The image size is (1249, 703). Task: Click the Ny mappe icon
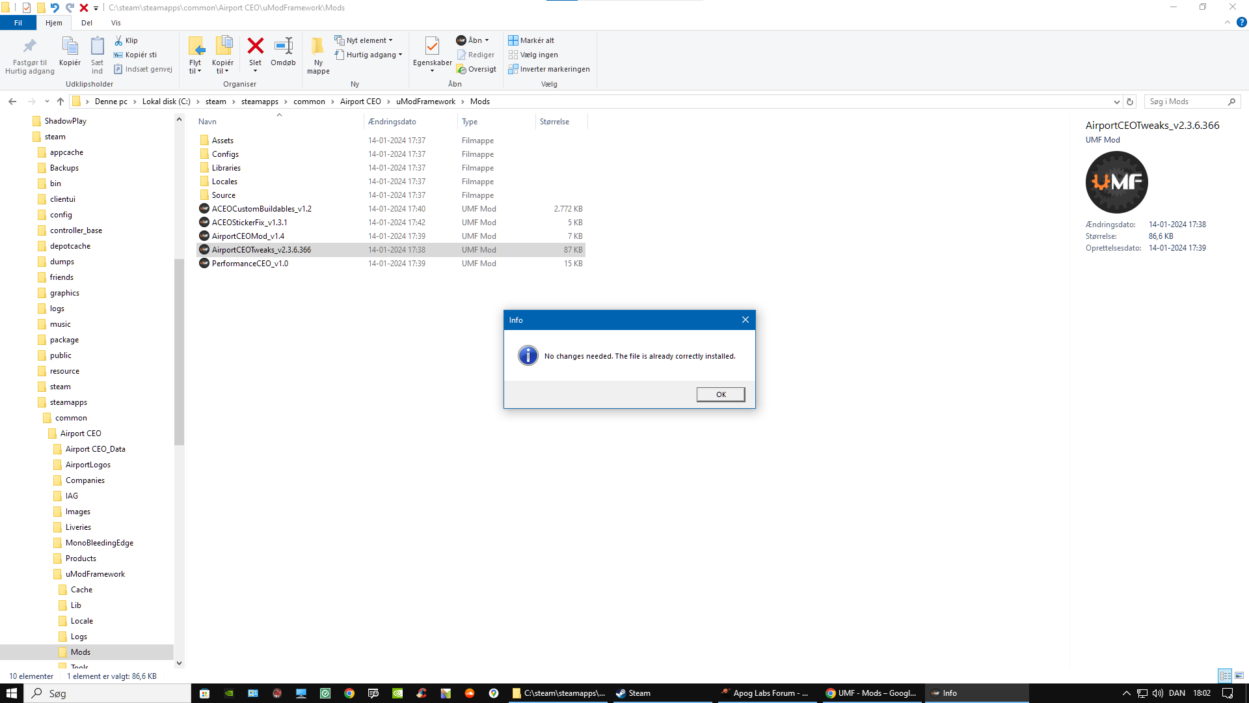pyautogui.click(x=318, y=46)
